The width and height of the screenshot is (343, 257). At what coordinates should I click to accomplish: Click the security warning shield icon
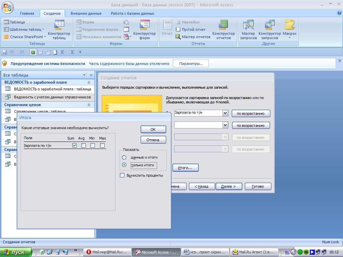click(5, 63)
